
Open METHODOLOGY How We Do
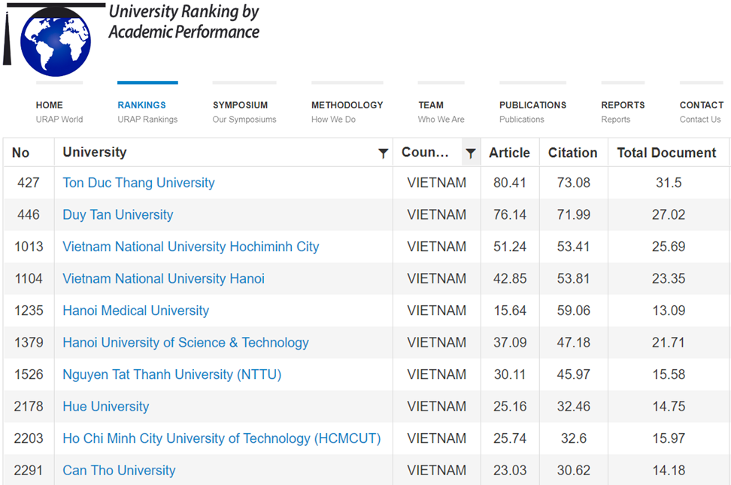tap(347, 111)
